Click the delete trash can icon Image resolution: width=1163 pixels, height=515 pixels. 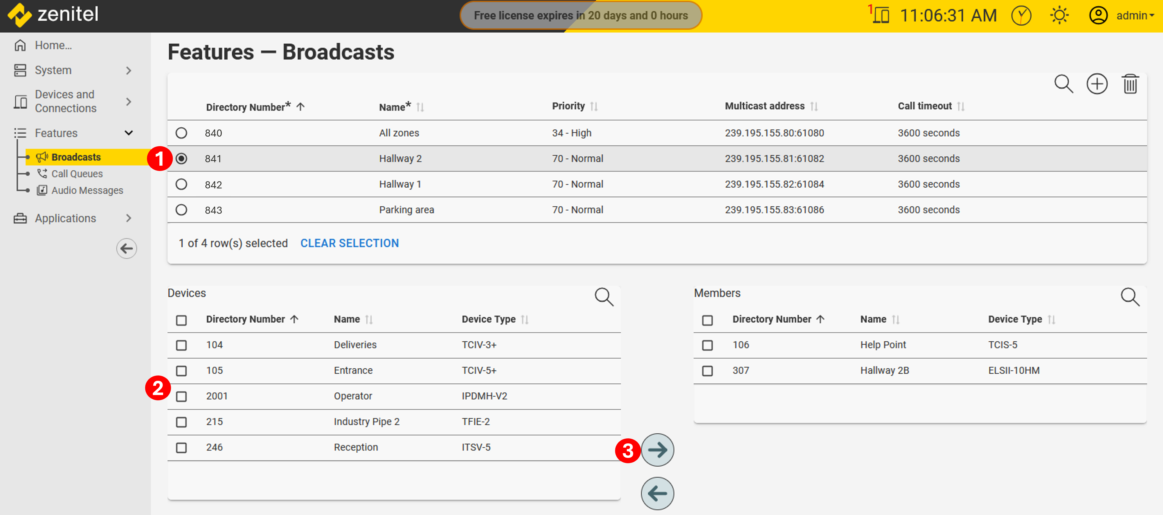[1130, 84]
